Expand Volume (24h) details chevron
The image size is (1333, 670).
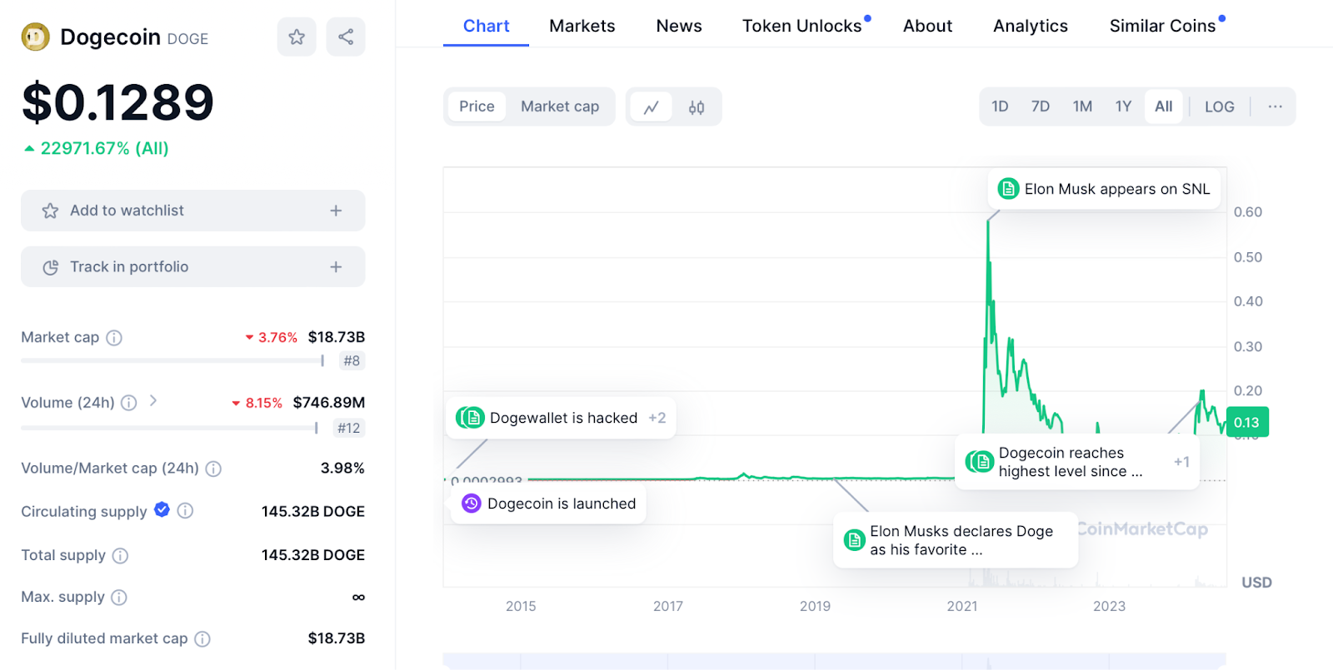153,401
